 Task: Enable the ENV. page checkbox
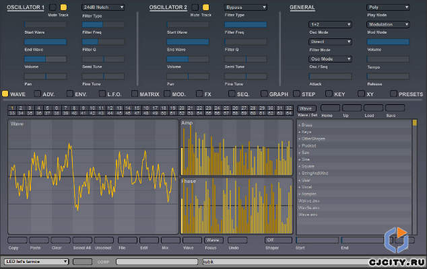click(70, 93)
